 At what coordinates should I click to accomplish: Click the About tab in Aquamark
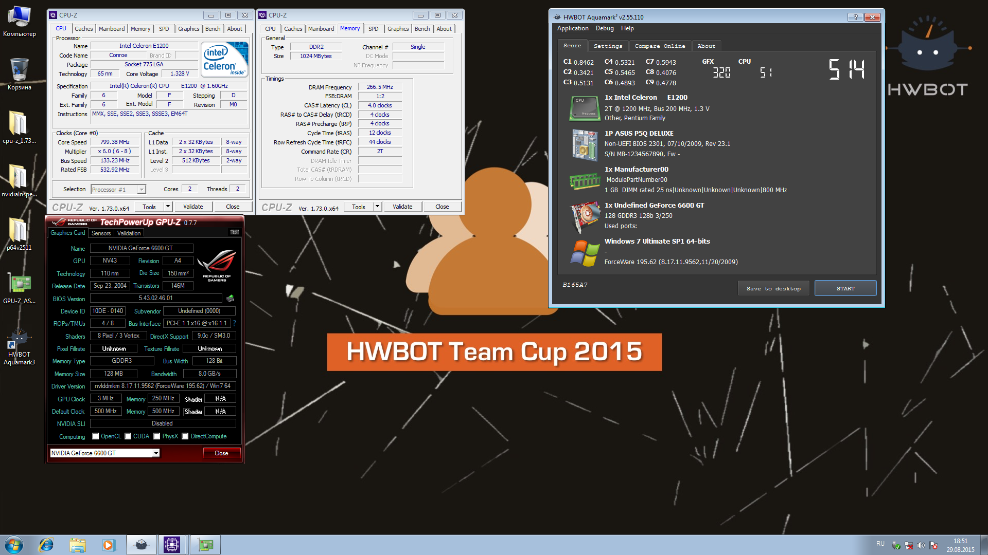[706, 46]
